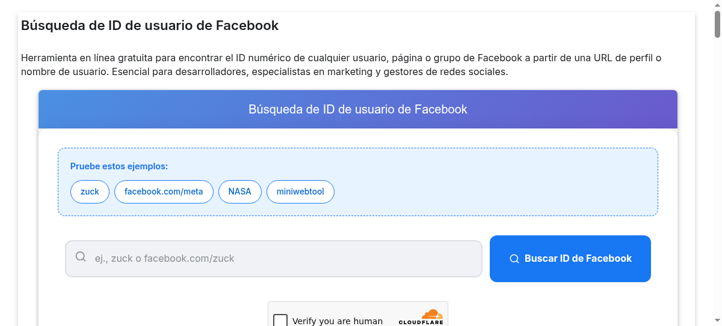Screen dimensions: 722x326
Task: Click the vertical scrollbar thumb
Action: 717,24
